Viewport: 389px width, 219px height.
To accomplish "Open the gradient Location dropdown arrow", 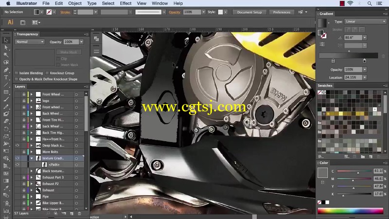I will (364, 77).
